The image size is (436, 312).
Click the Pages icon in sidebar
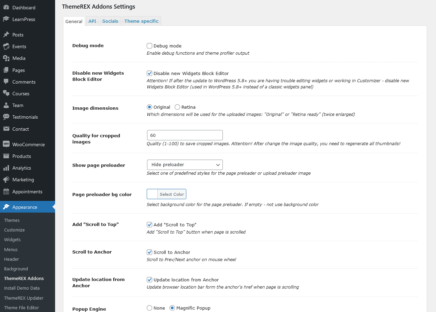(6, 70)
